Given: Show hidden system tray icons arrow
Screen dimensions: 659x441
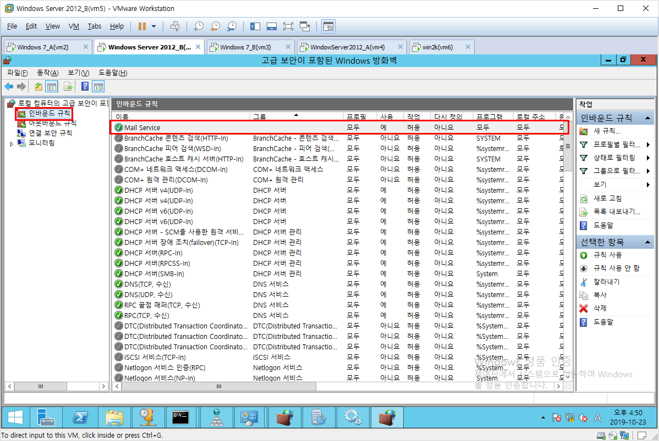Looking at the screenshot, I should tap(543, 417).
